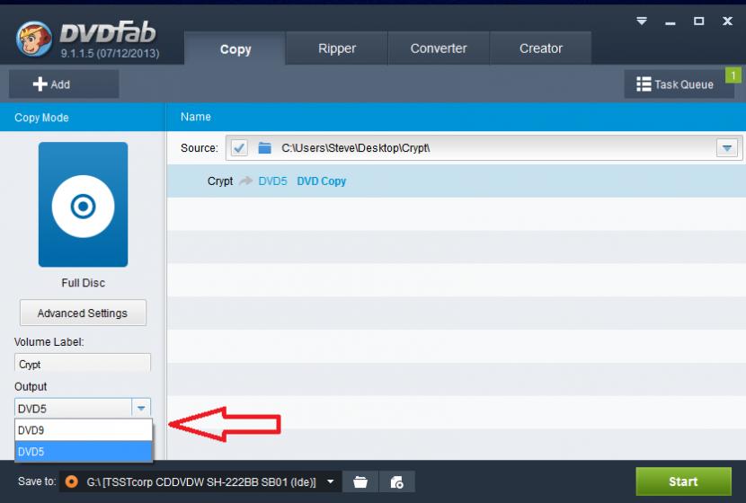Click the DVD Copy link in Crypt row
Screen dimensions: 746x503
(x=321, y=181)
